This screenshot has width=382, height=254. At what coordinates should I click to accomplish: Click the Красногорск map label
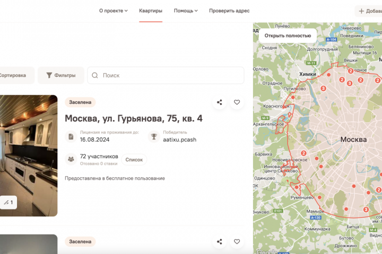click(x=276, y=106)
